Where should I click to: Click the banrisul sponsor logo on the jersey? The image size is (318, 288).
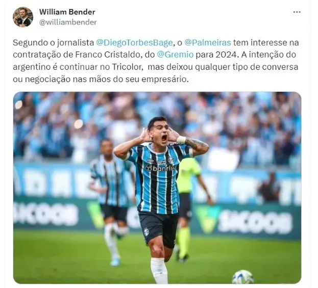tap(160, 168)
